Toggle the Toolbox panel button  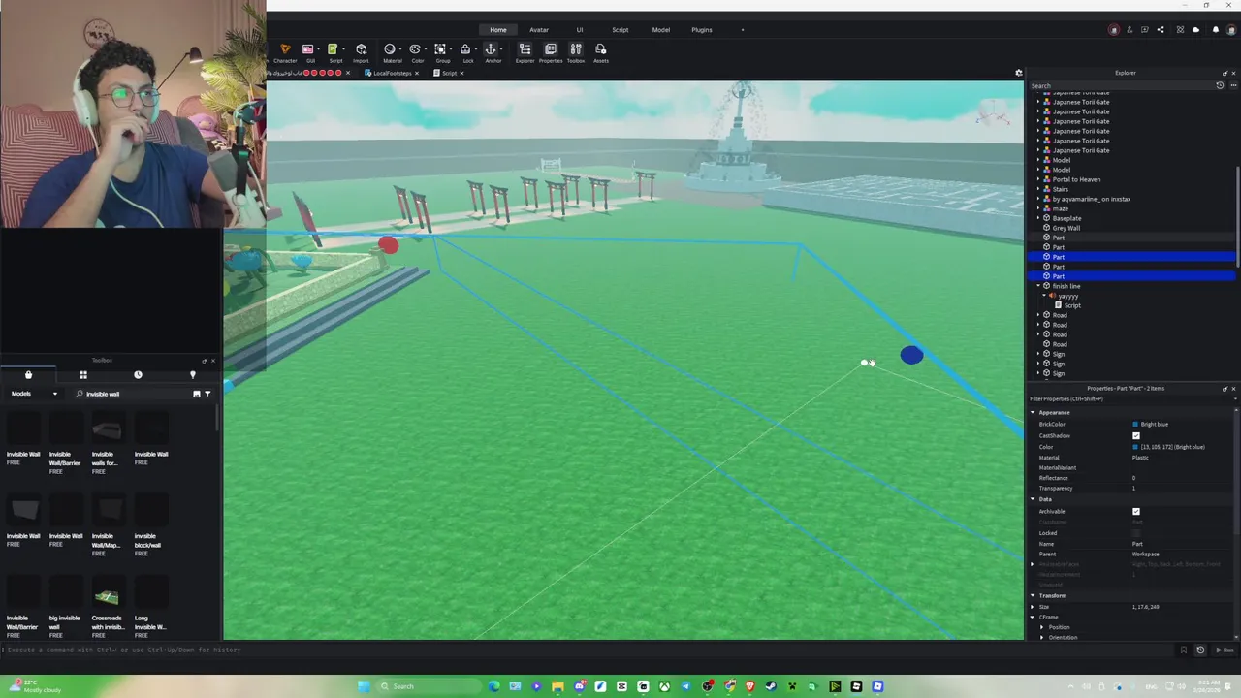[x=576, y=52]
